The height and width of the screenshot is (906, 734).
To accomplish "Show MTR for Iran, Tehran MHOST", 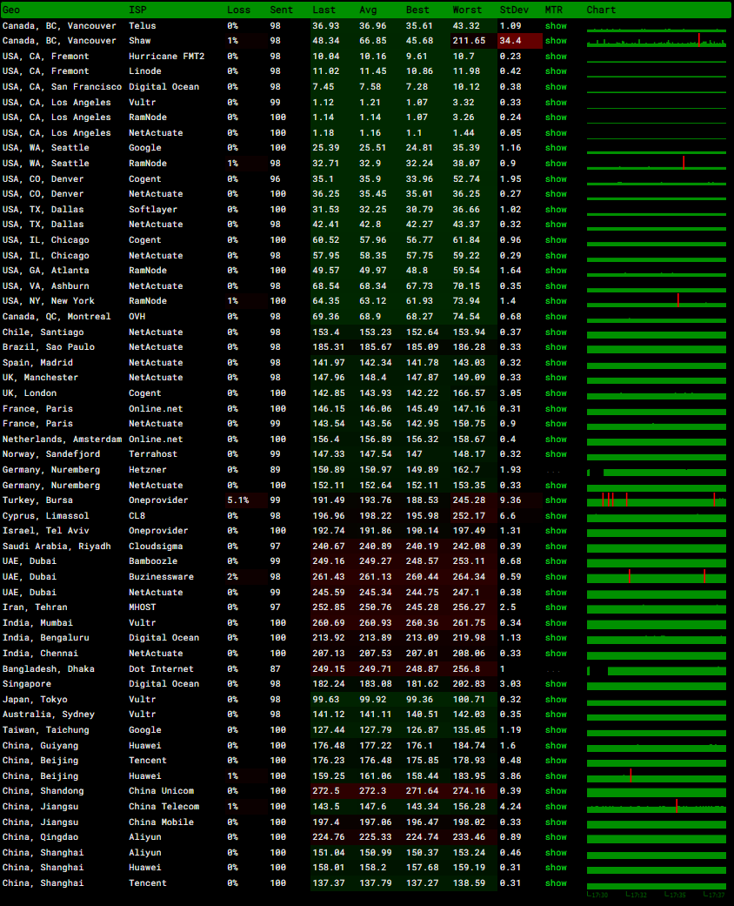I will [x=556, y=607].
